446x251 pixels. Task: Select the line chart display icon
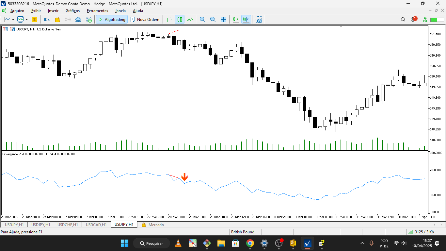189,19
